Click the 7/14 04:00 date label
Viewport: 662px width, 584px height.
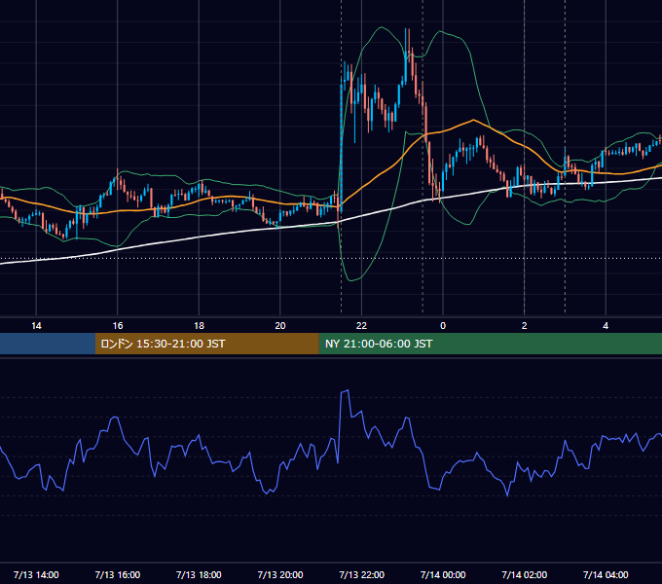pyautogui.click(x=606, y=574)
